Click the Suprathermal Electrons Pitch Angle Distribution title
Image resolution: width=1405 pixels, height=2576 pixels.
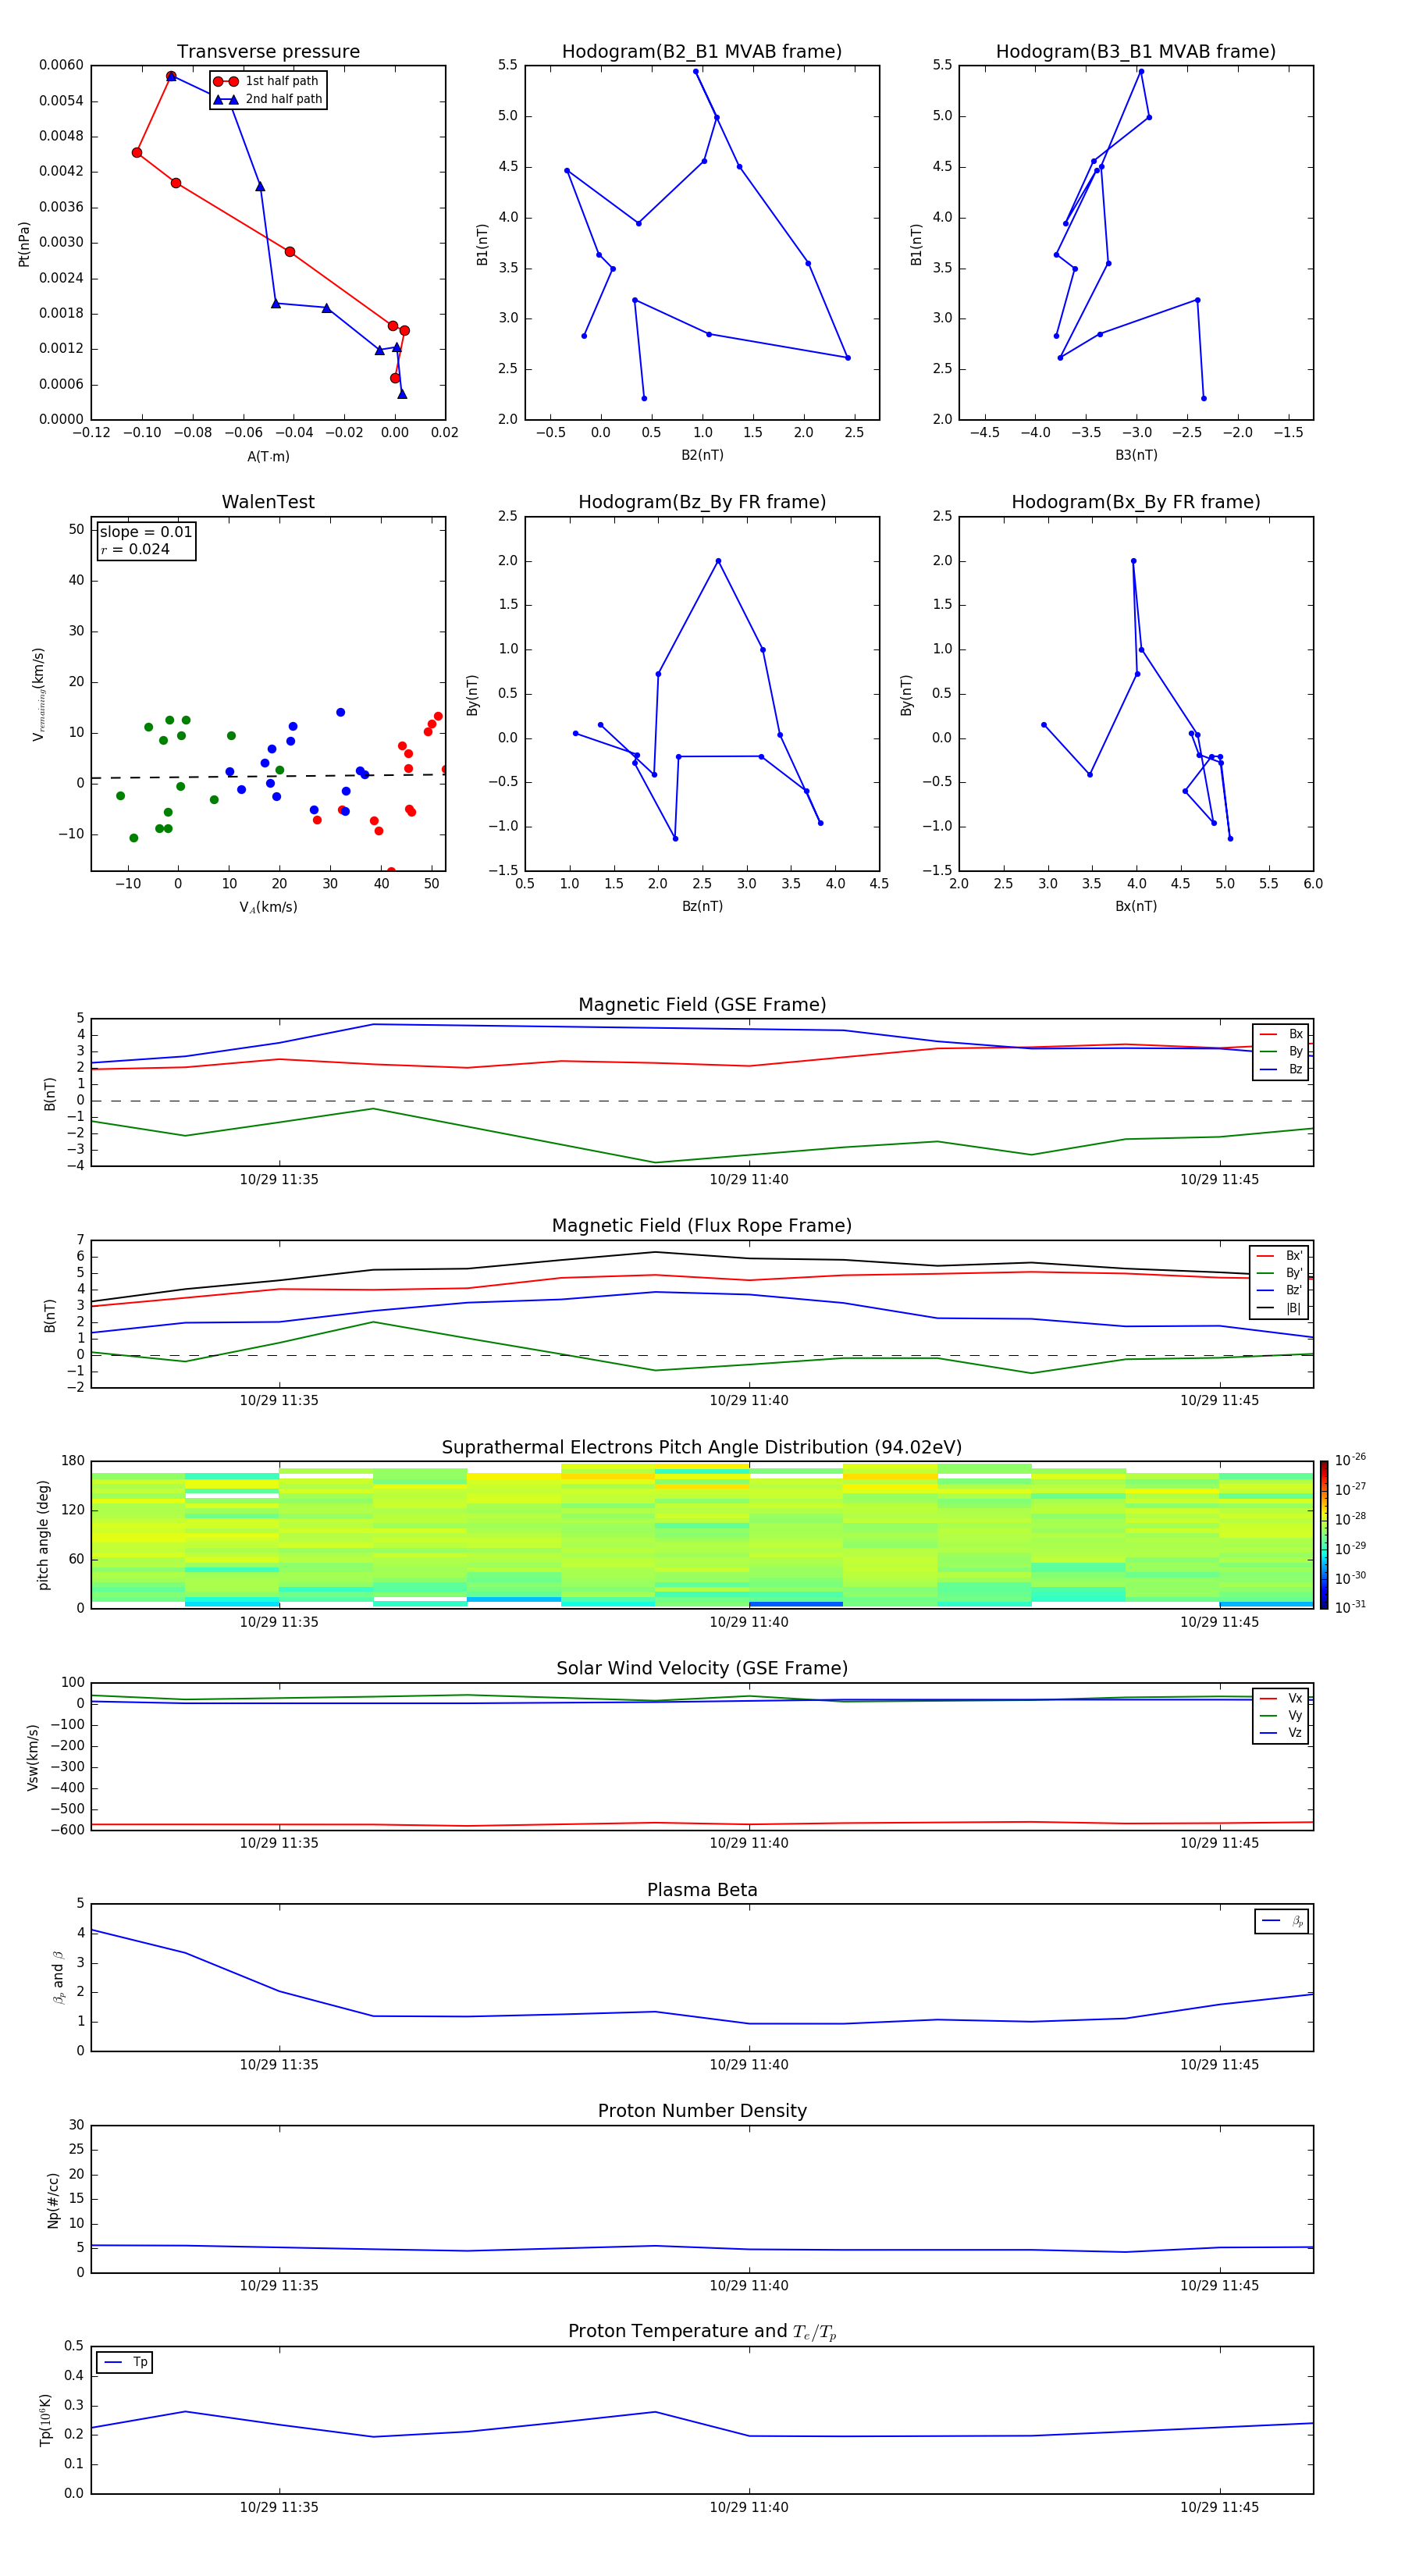point(702,1447)
